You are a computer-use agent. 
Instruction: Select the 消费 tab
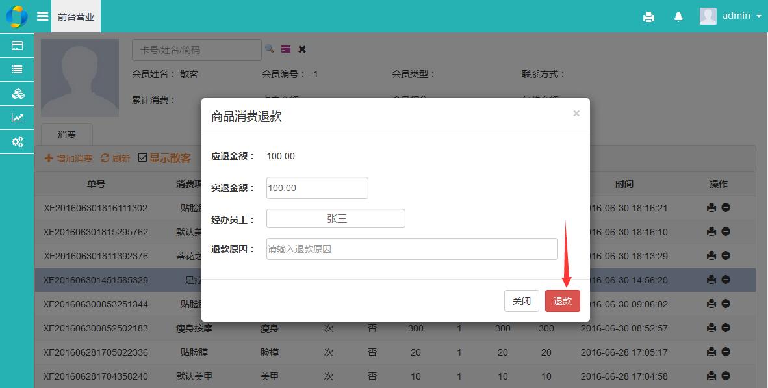[67, 135]
